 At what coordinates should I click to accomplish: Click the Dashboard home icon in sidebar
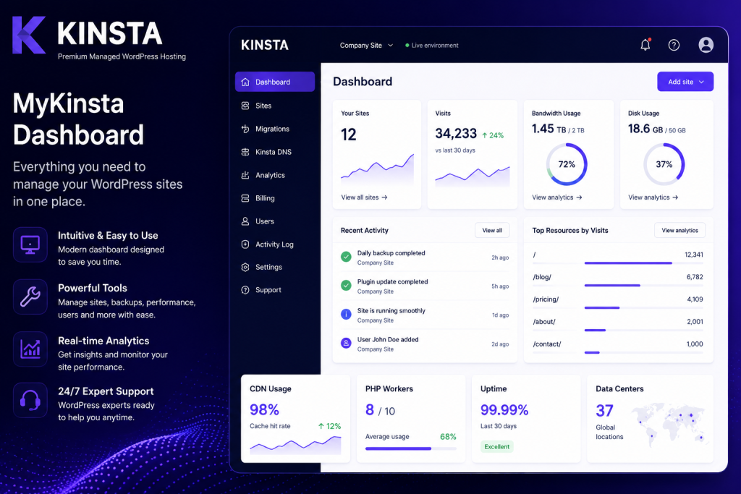point(245,82)
